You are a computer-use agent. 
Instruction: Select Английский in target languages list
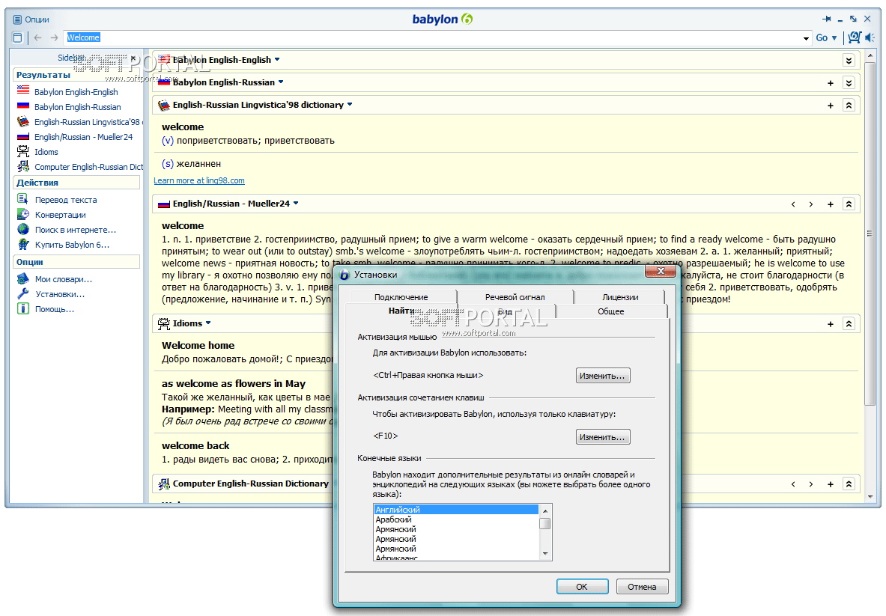click(456, 509)
